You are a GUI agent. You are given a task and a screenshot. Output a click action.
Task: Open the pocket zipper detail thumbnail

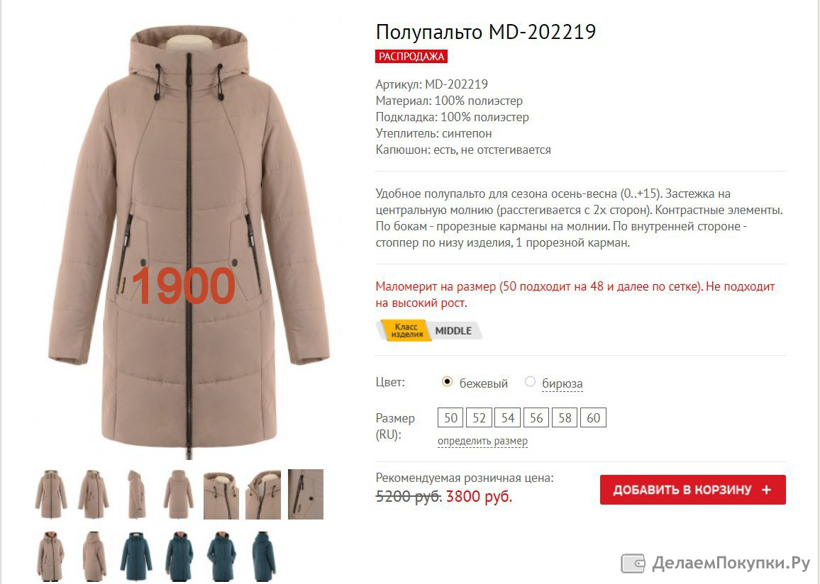(x=306, y=494)
